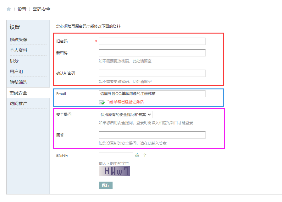
Task: Click 如果您启用安全提问 hint text
Action: click(146, 123)
